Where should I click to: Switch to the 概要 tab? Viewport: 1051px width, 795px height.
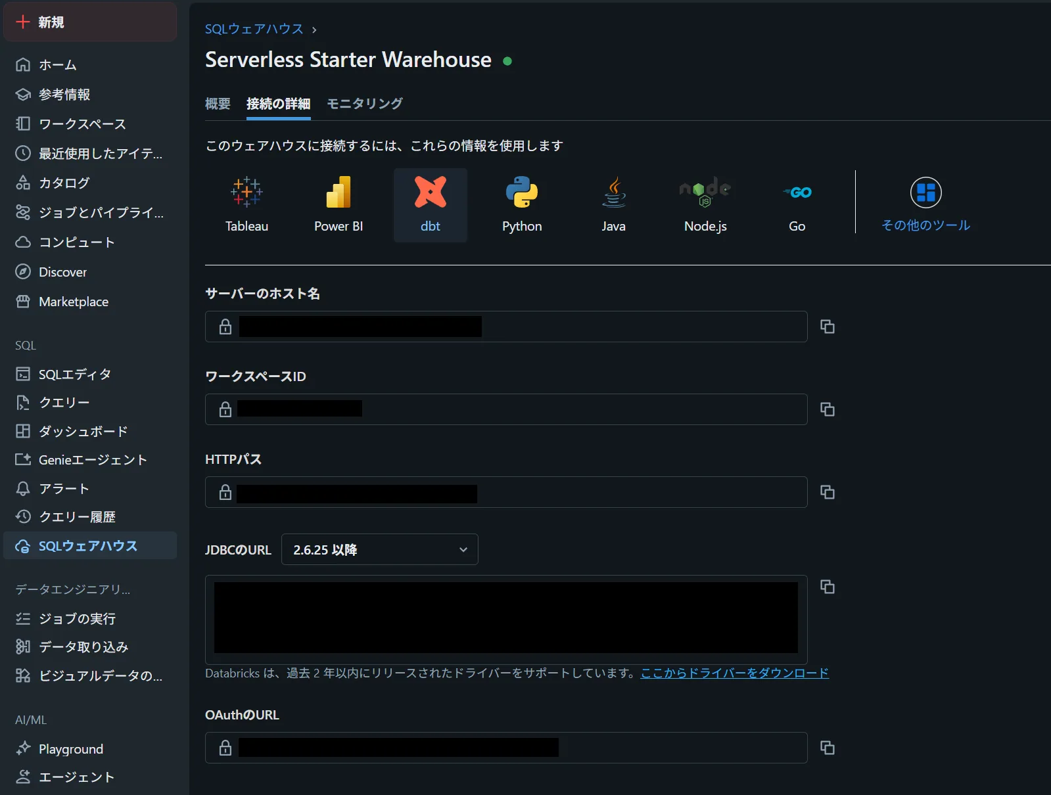click(218, 104)
